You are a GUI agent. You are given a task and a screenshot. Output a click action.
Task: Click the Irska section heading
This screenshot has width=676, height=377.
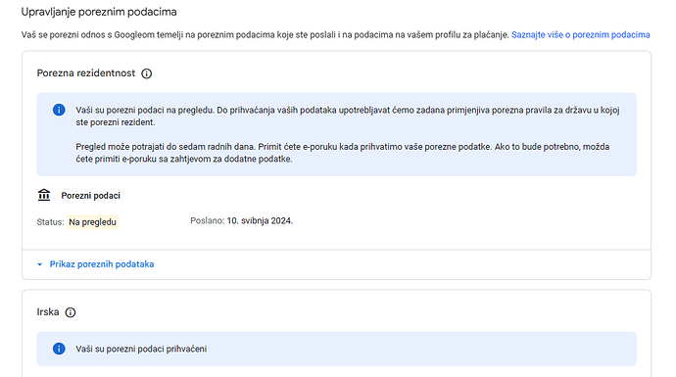(48, 312)
